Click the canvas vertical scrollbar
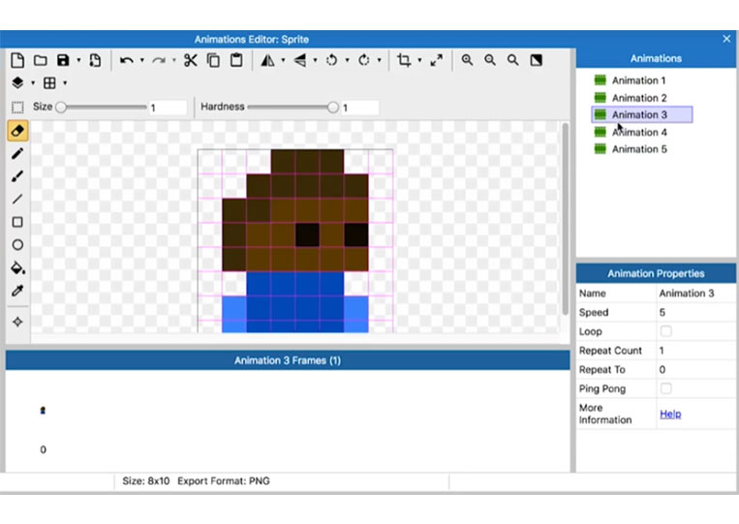The height and width of the screenshot is (524, 739). pos(565,219)
